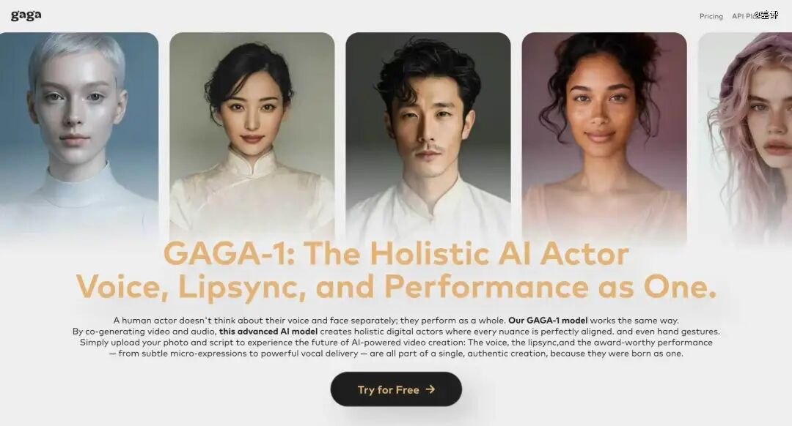Click the arrow icon beside Try for Free
The image size is (792, 426).
pyautogui.click(x=430, y=389)
